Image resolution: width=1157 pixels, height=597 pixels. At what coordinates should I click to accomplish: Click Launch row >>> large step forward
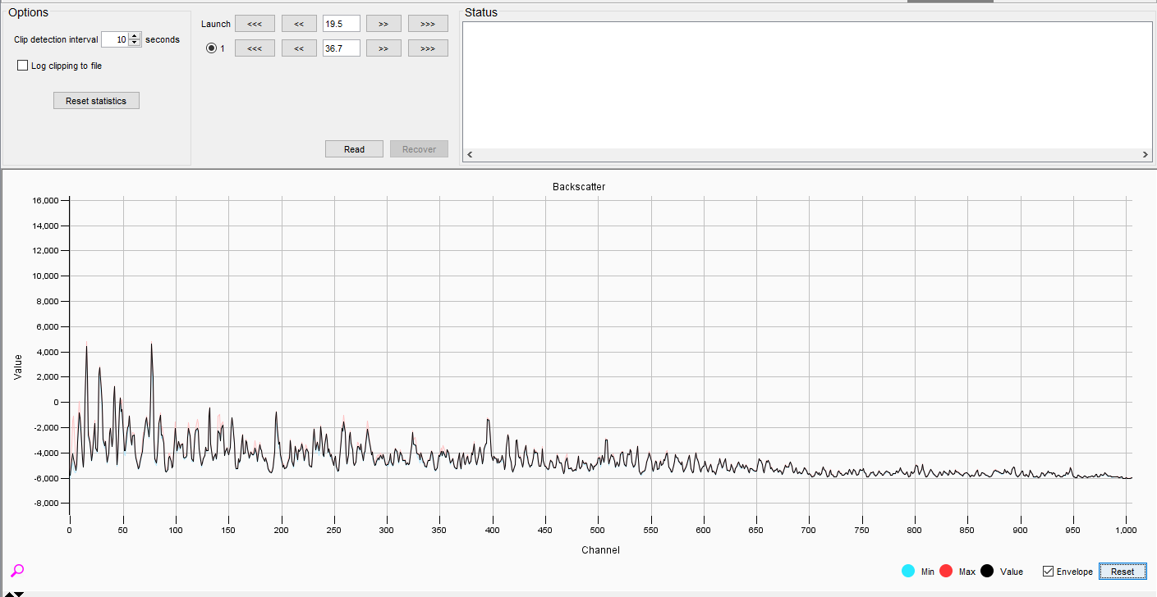(428, 24)
